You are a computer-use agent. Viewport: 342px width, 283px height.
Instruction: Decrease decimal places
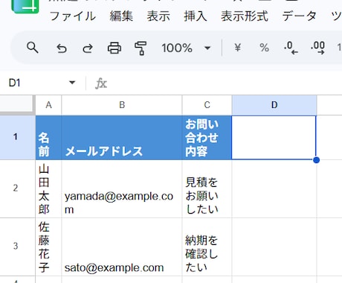pos(291,48)
